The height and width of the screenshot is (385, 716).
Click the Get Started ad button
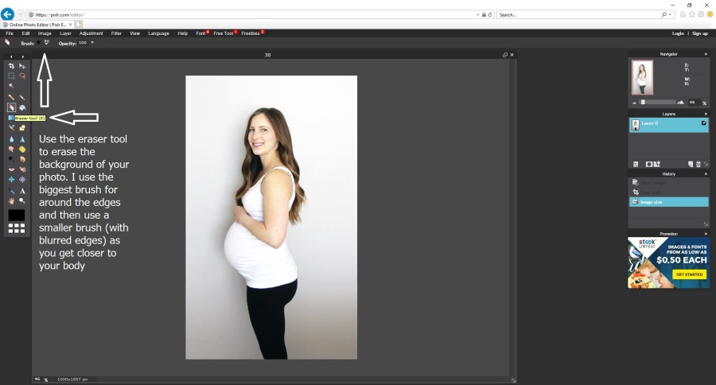tap(689, 274)
